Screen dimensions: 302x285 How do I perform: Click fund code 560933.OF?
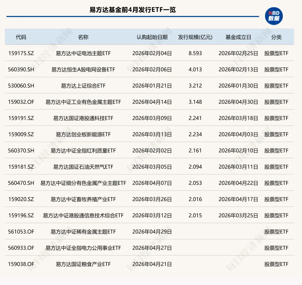click(x=21, y=248)
